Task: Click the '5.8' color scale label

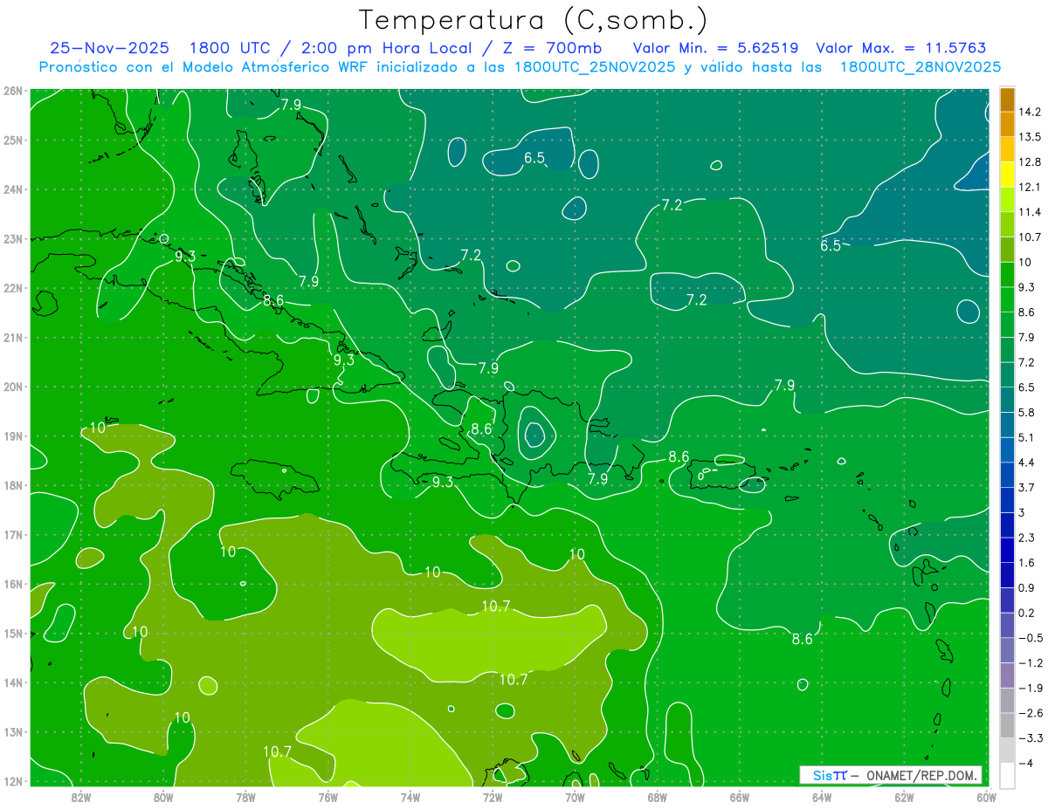Action: tap(1028, 413)
